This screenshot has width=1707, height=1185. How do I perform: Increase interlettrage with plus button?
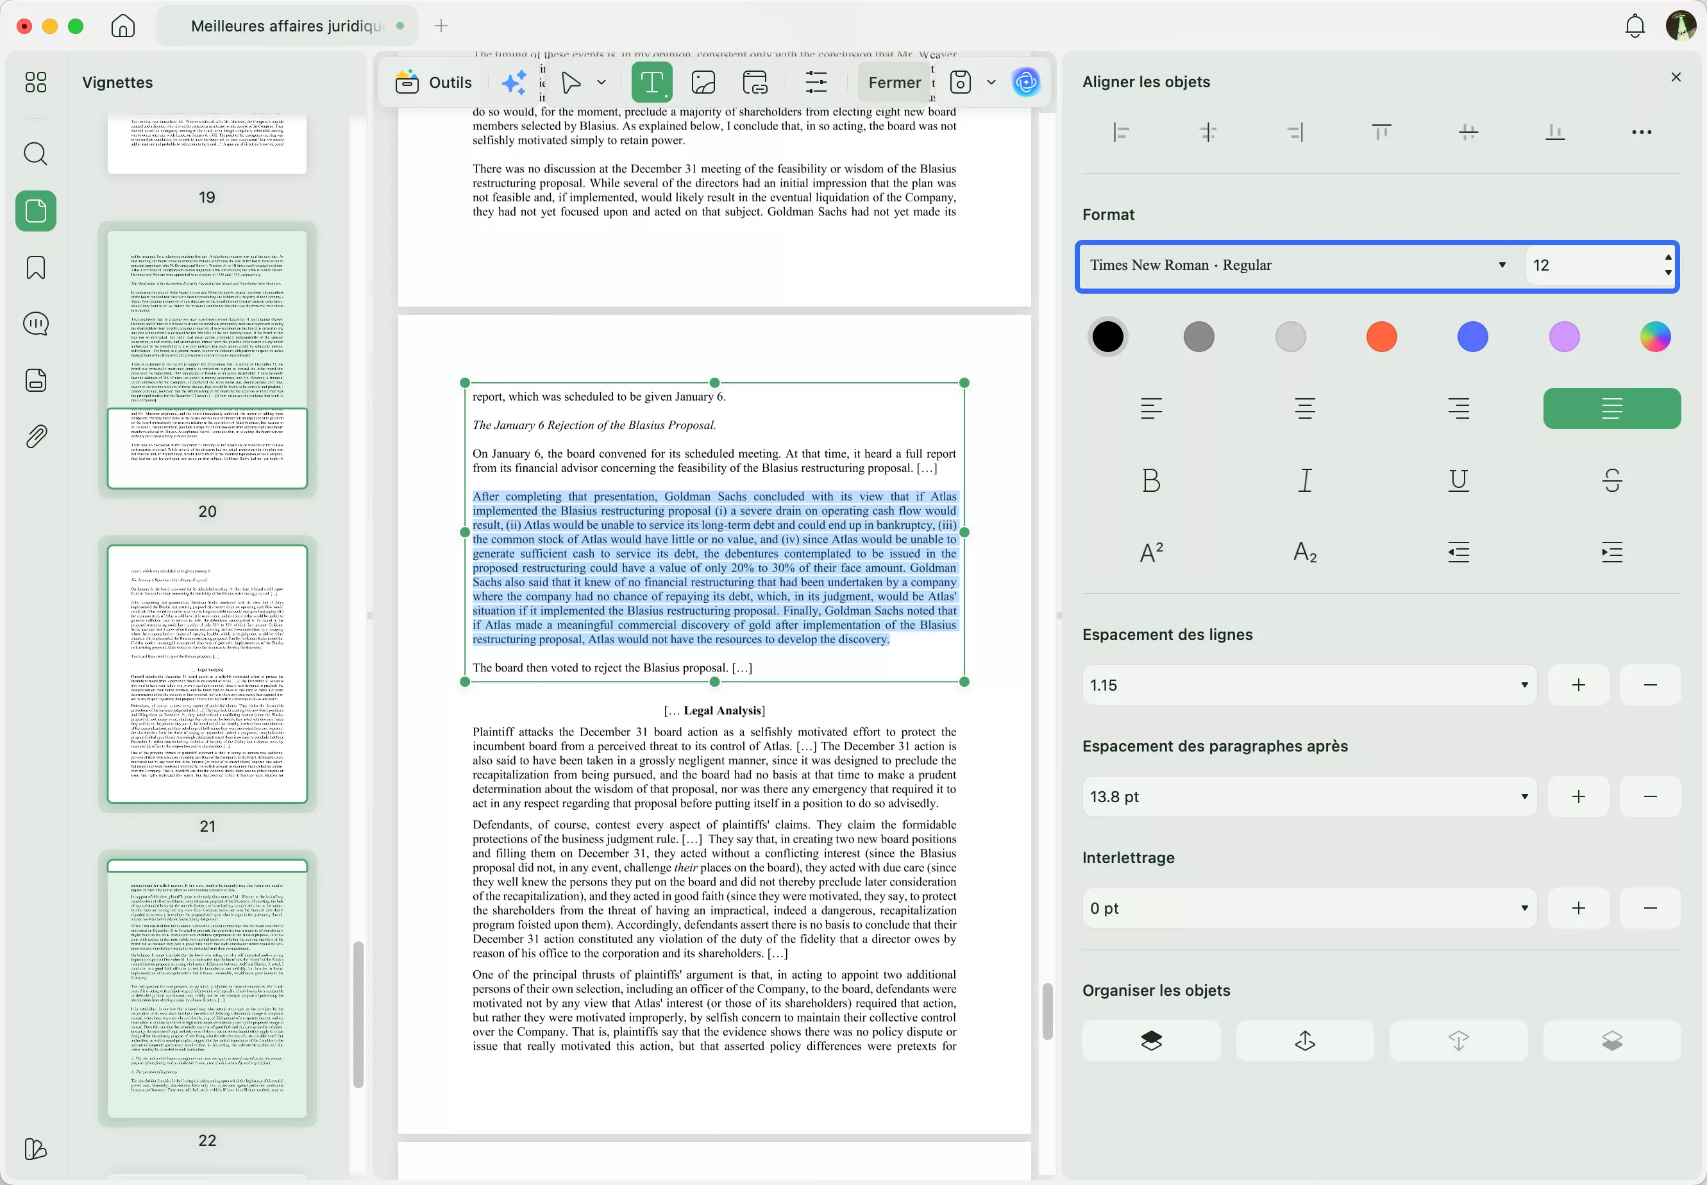click(x=1578, y=908)
